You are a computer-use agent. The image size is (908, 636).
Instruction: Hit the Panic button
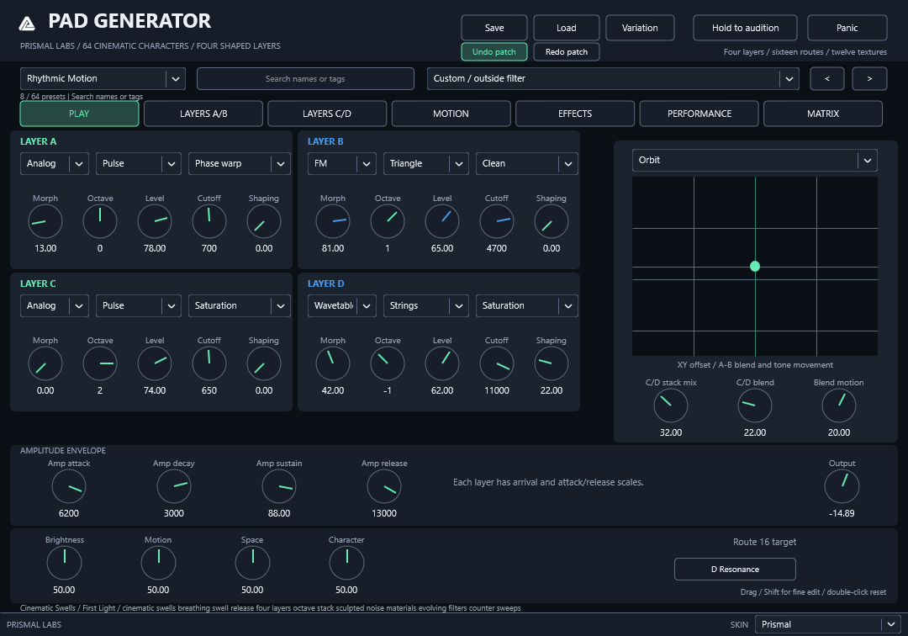click(x=847, y=28)
